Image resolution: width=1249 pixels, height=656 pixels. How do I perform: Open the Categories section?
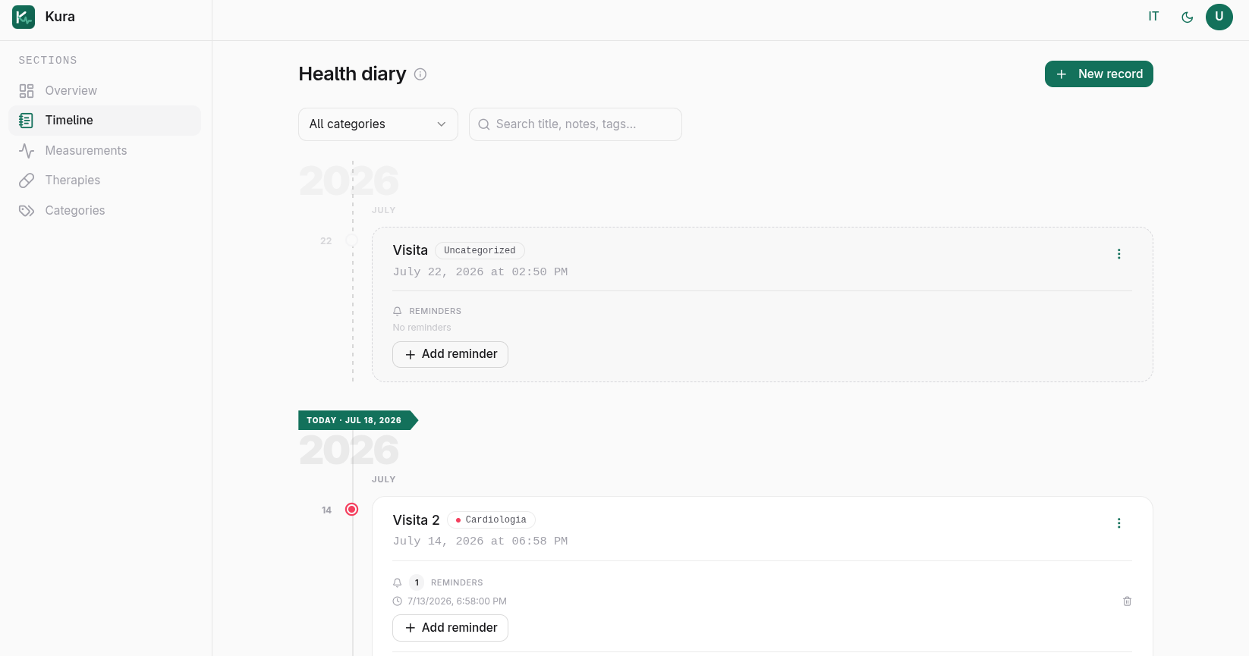(x=105, y=211)
